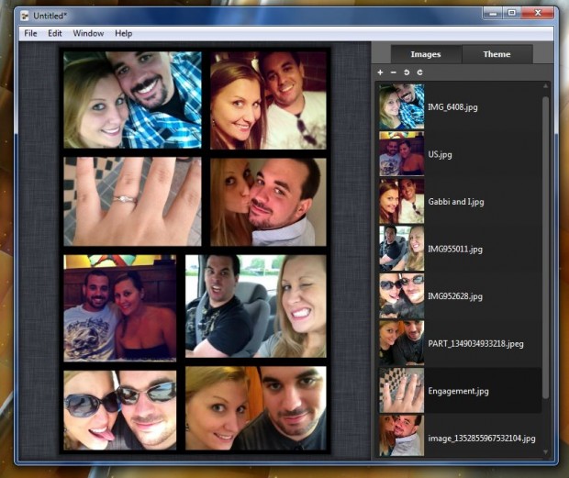The image size is (569, 478).
Task: Select US.jpg thumbnail in list
Action: click(401, 154)
